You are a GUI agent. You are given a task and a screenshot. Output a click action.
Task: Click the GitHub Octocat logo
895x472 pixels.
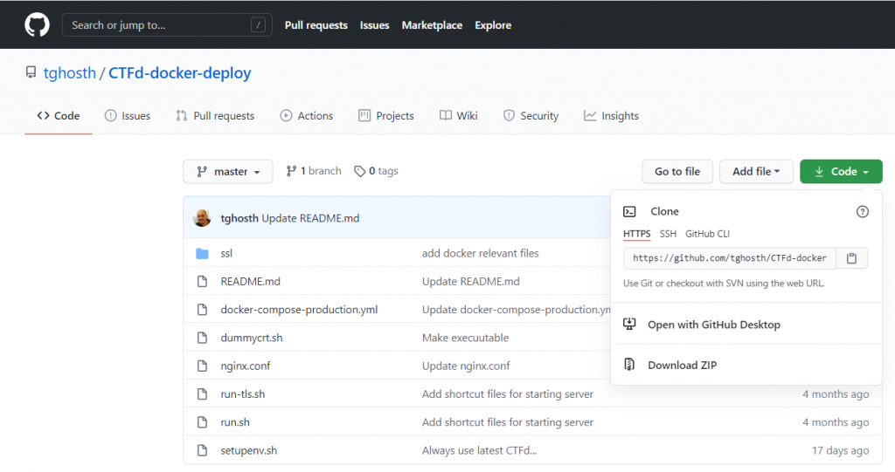pyautogui.click(x=37, y=24)
